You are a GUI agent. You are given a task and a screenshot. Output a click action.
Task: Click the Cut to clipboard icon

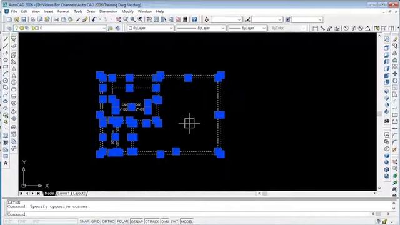tap(56, 19)
